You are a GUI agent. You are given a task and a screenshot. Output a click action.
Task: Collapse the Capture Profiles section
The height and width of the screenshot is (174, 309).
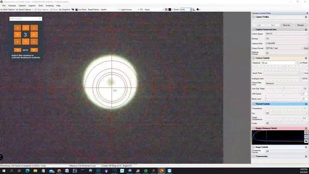[x=253, y=17]
